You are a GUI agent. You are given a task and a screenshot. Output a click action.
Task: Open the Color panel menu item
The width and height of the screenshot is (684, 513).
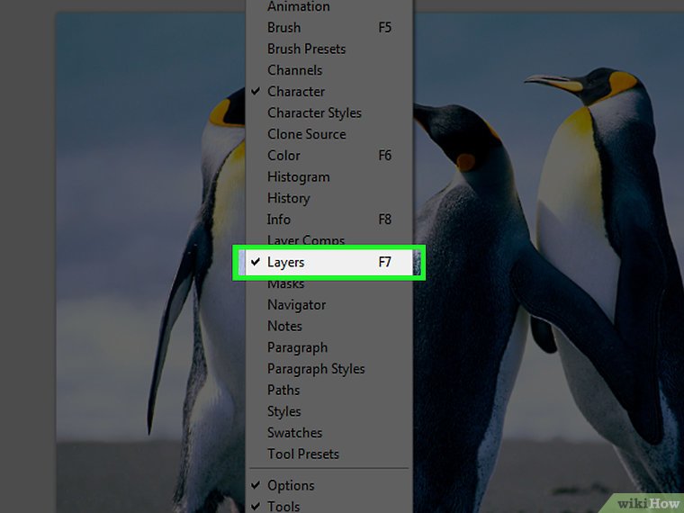(x=283, y=156)
